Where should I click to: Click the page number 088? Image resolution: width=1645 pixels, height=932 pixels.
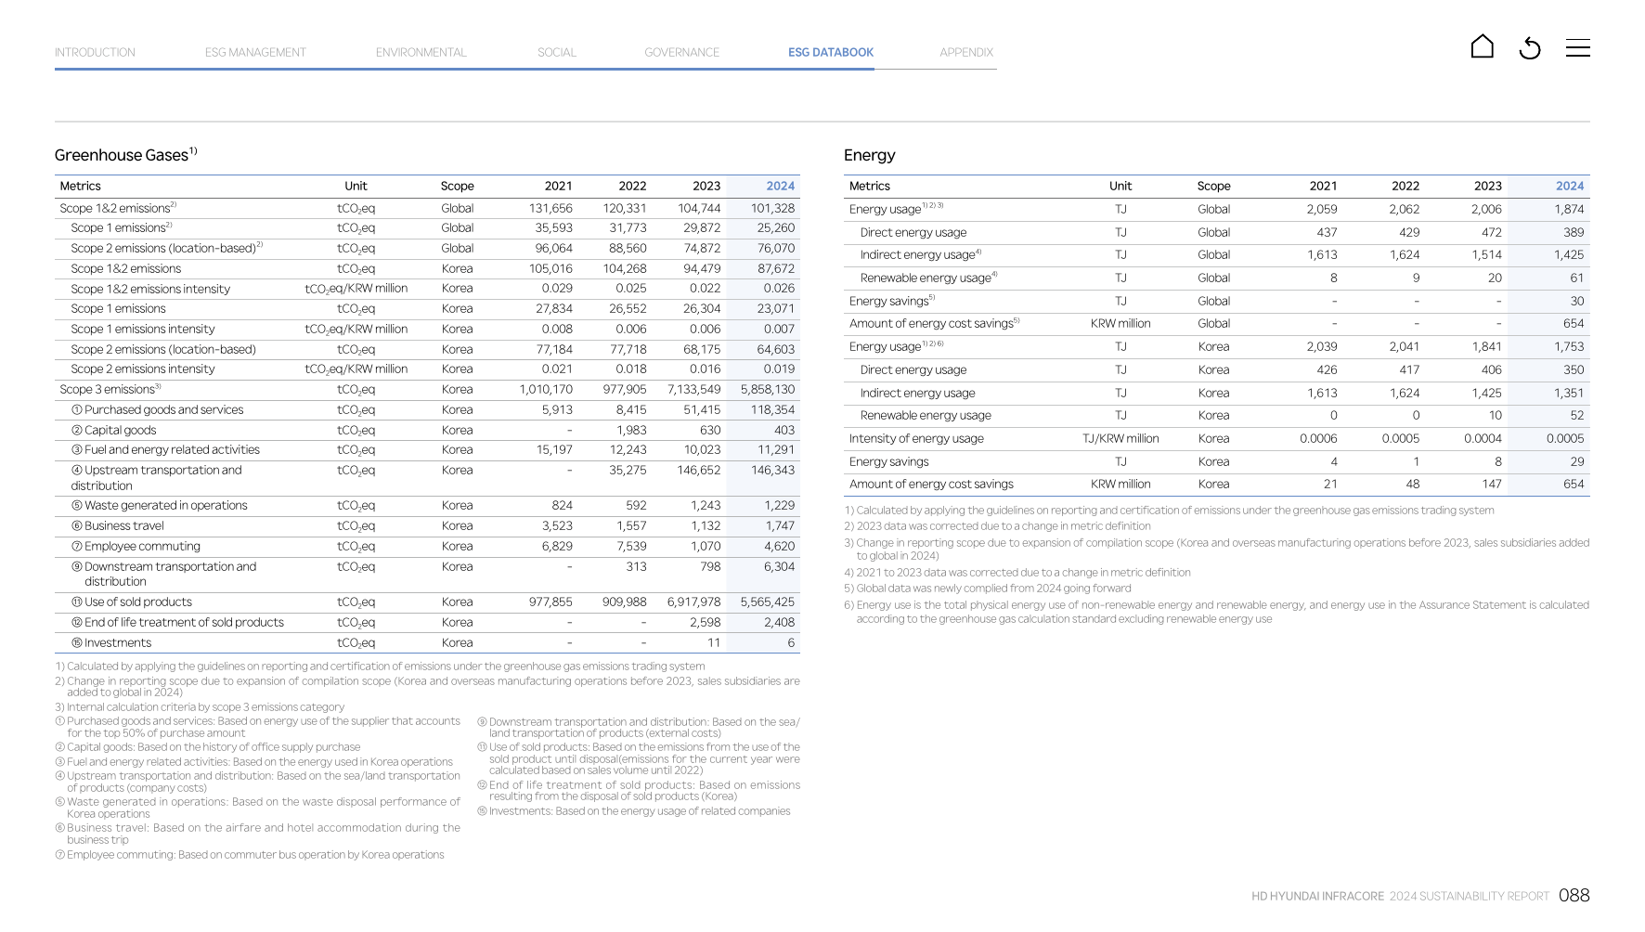click(x=1574, y=896)
